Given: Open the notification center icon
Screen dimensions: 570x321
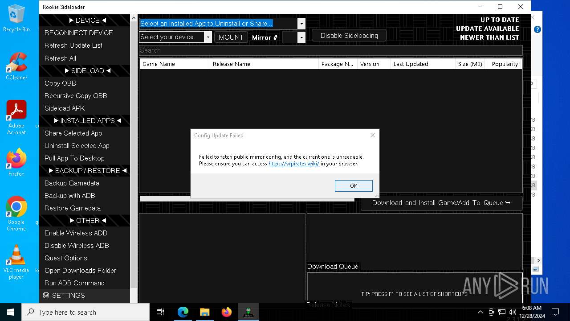Looking at the screenshot, I should [x=555, y=312].
